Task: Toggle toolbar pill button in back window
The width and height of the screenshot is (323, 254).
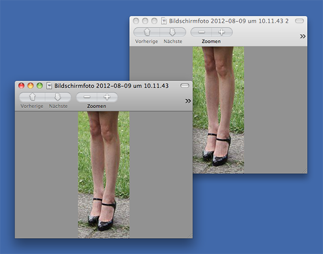Action: 299,21
